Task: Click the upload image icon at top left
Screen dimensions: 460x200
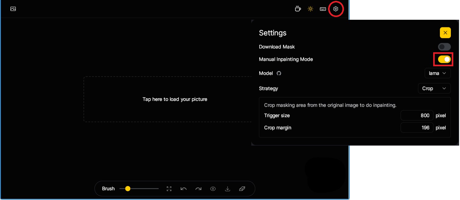Action: coord(13,9)
